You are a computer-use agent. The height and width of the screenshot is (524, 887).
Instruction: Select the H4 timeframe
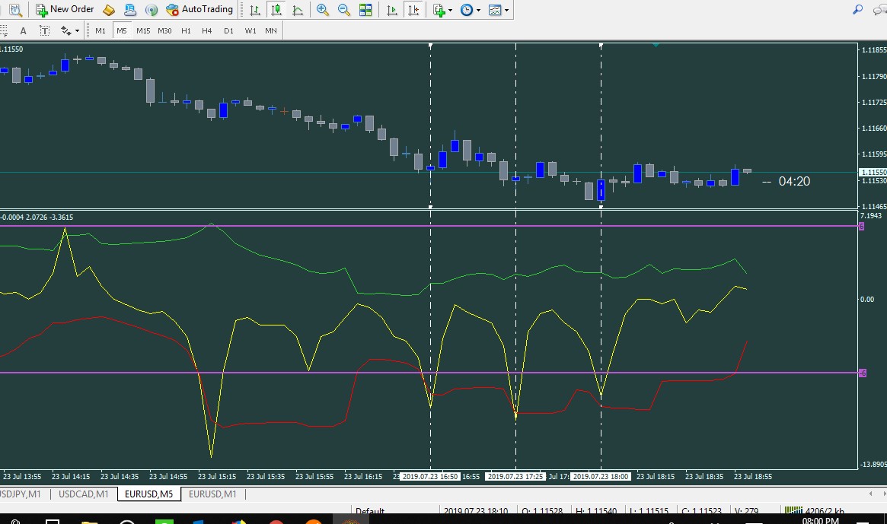tap(207, 30)
